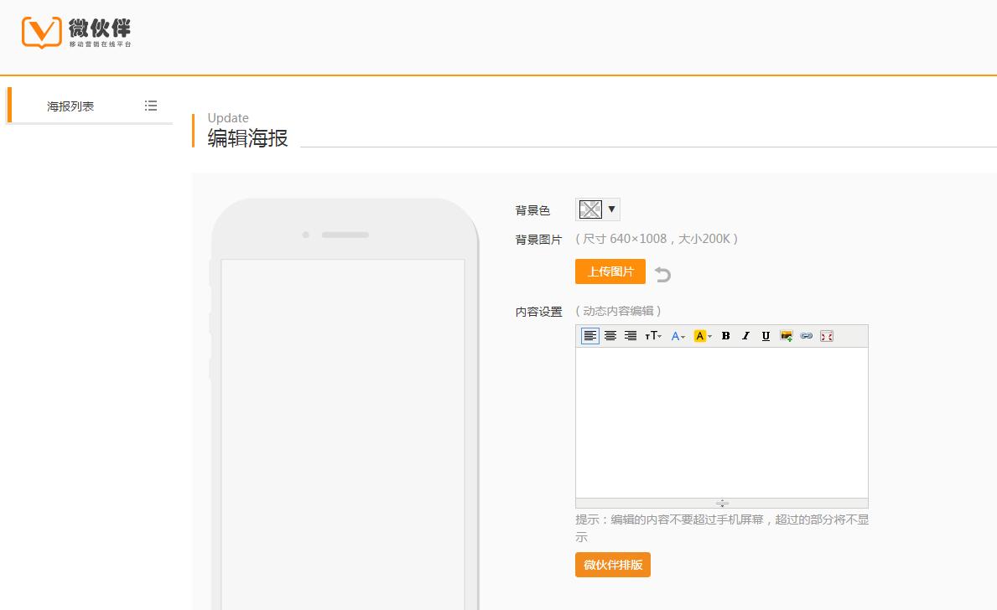Click the insert hyperlink icon
Screen dimensions: 997x610
(x=806, y=336)
